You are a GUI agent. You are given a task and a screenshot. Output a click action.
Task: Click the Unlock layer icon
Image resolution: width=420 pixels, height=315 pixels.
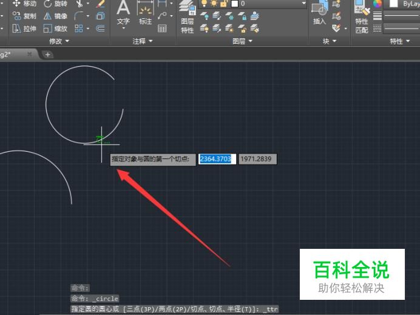pos(242,29)
